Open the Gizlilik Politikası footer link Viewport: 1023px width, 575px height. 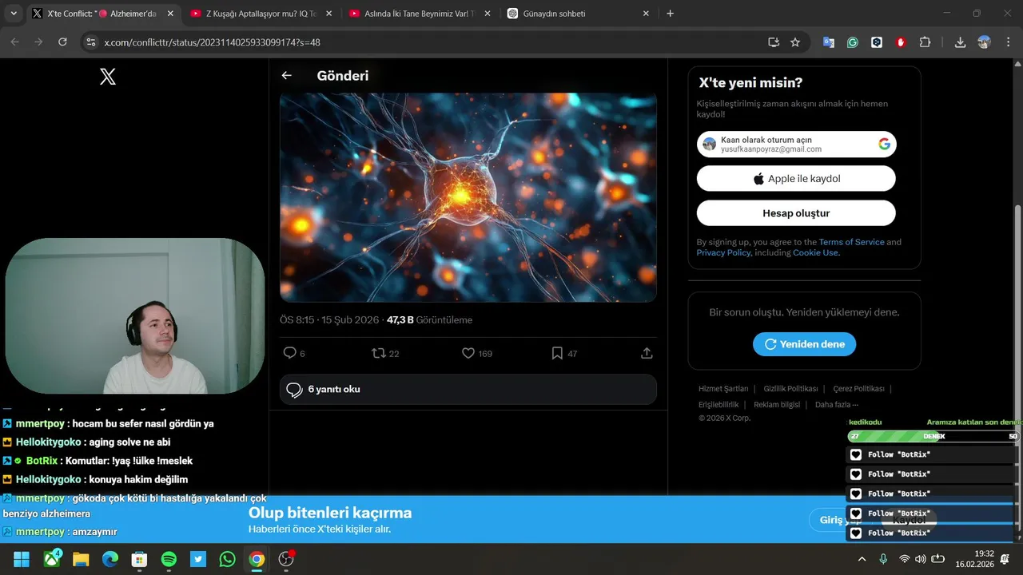tap(790, 389)
